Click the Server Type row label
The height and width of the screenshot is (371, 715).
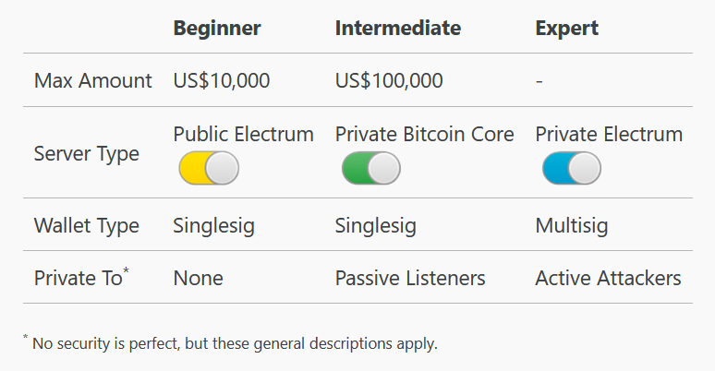[86, 153]
